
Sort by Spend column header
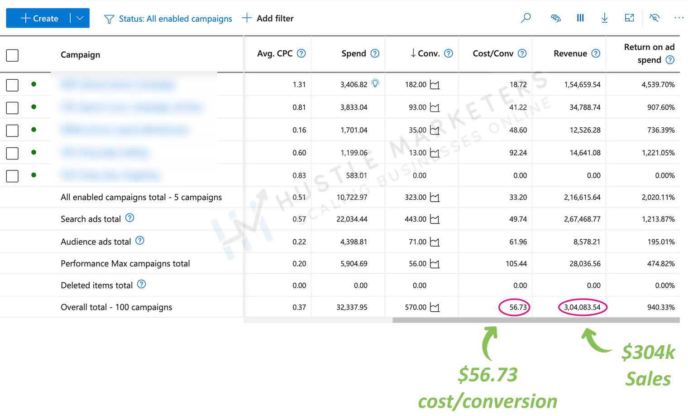[354, 53]
